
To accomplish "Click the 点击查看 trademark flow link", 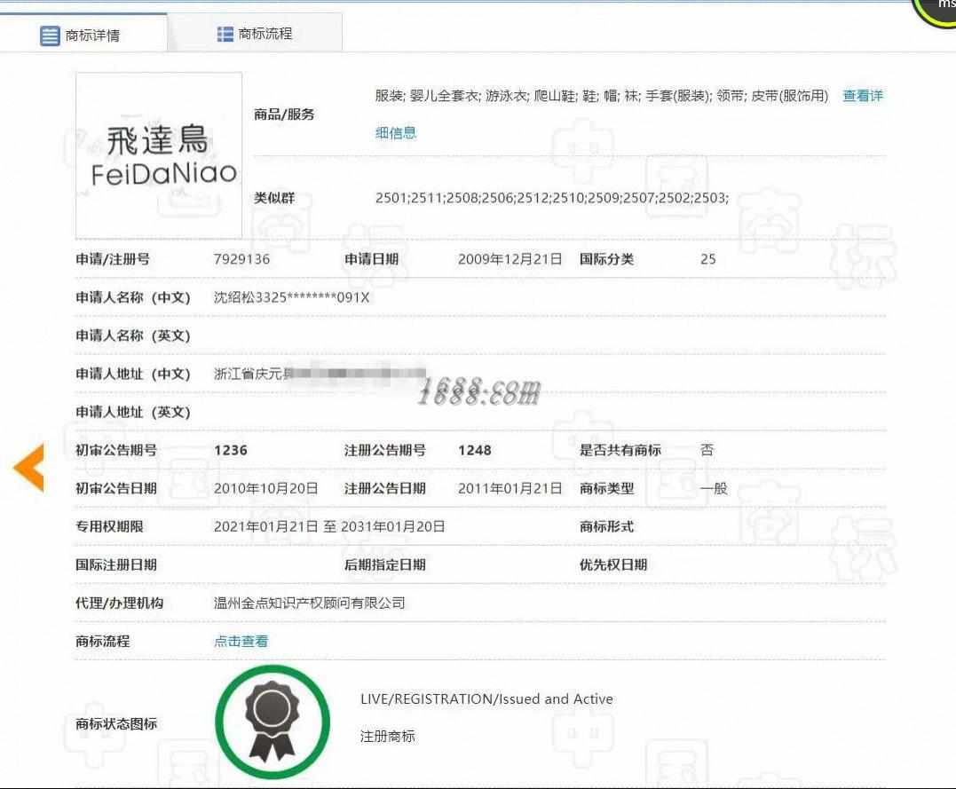I will click(x=241, y=641).
